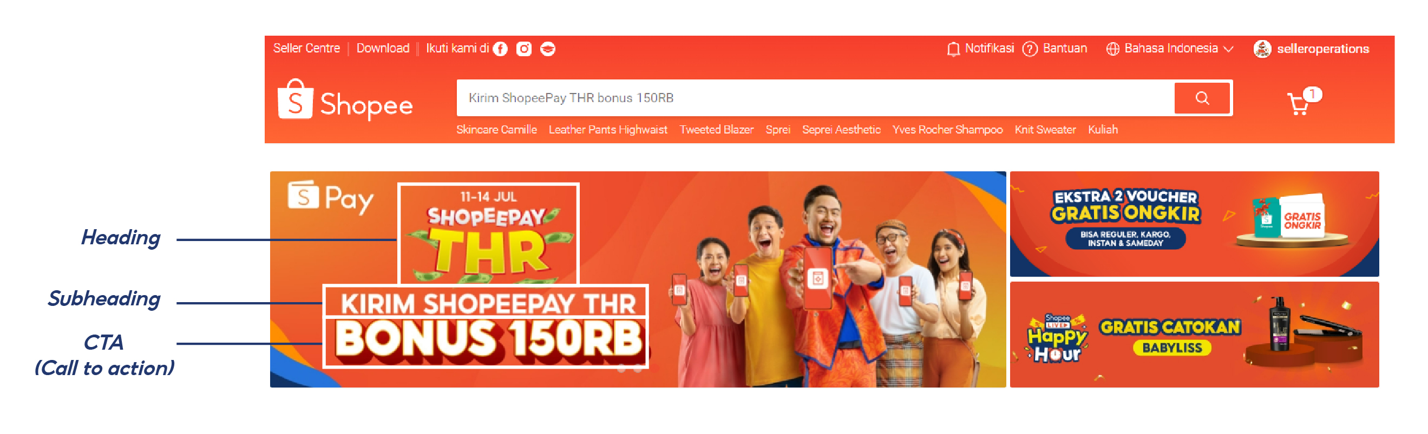Screen dimensions: 1428x434
Task: Open the Gratis Ongkir voucher banner
Action: tap(1194, 224)
